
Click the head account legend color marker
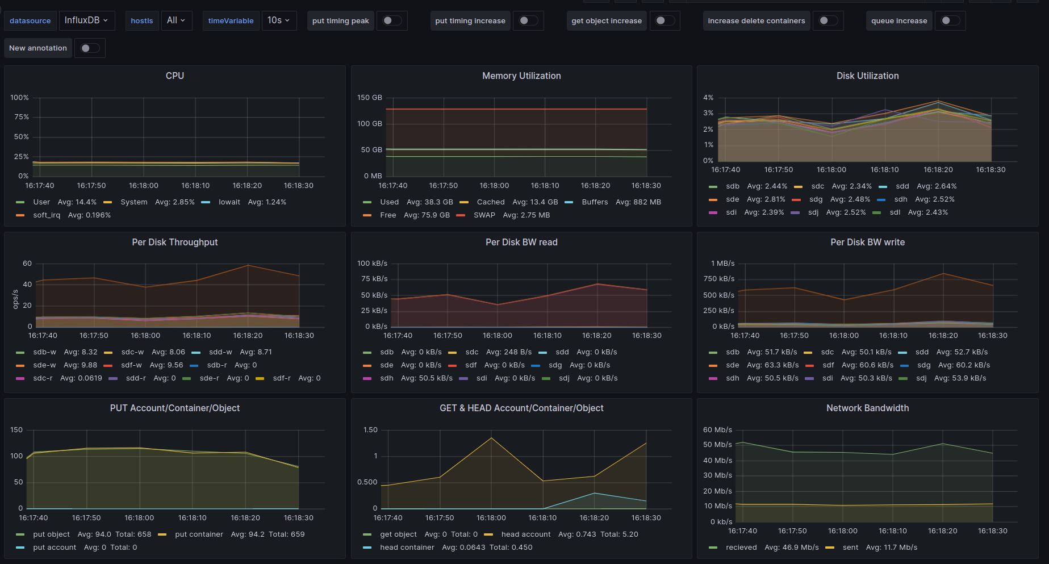[488, 534]
